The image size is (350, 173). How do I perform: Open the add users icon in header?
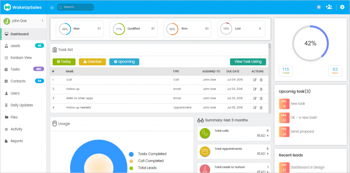coord(329,7)
